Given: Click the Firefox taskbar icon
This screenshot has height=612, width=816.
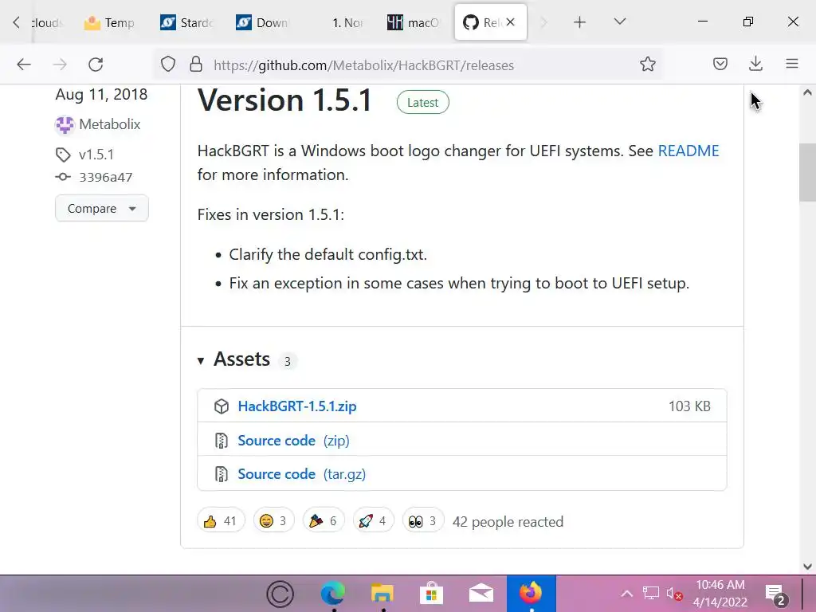Looking at the screenshot, I should 531,593.
